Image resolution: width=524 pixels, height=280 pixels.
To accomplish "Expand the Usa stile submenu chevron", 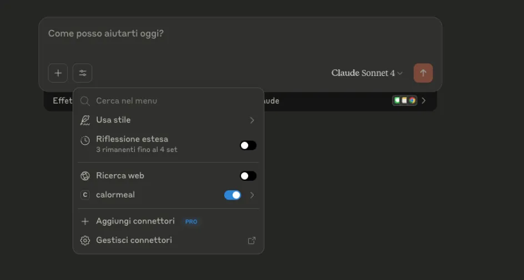I will 252,120.
